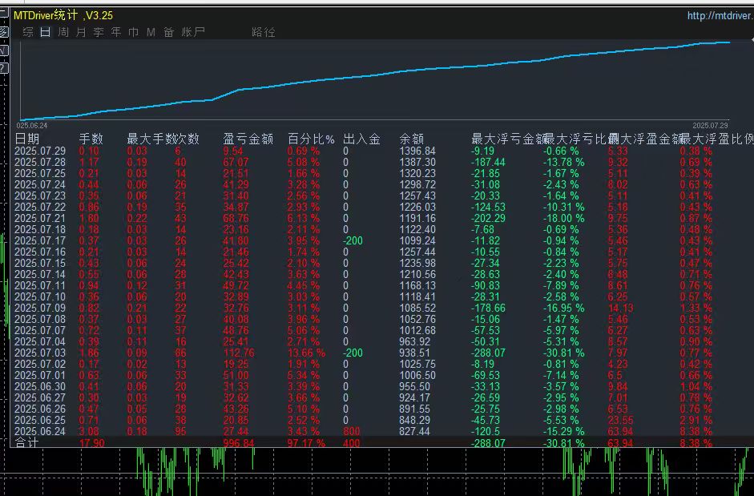Click the MTDriver统计 ,V3.25 title
This screenshot has width=754, height=496.
(x=63, y=15)
